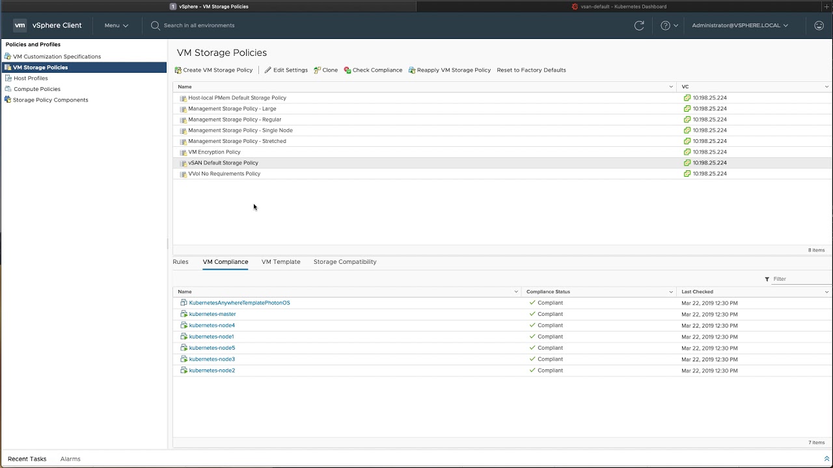
Task: Open the feedback smiley icon
Action: [819, 25]
